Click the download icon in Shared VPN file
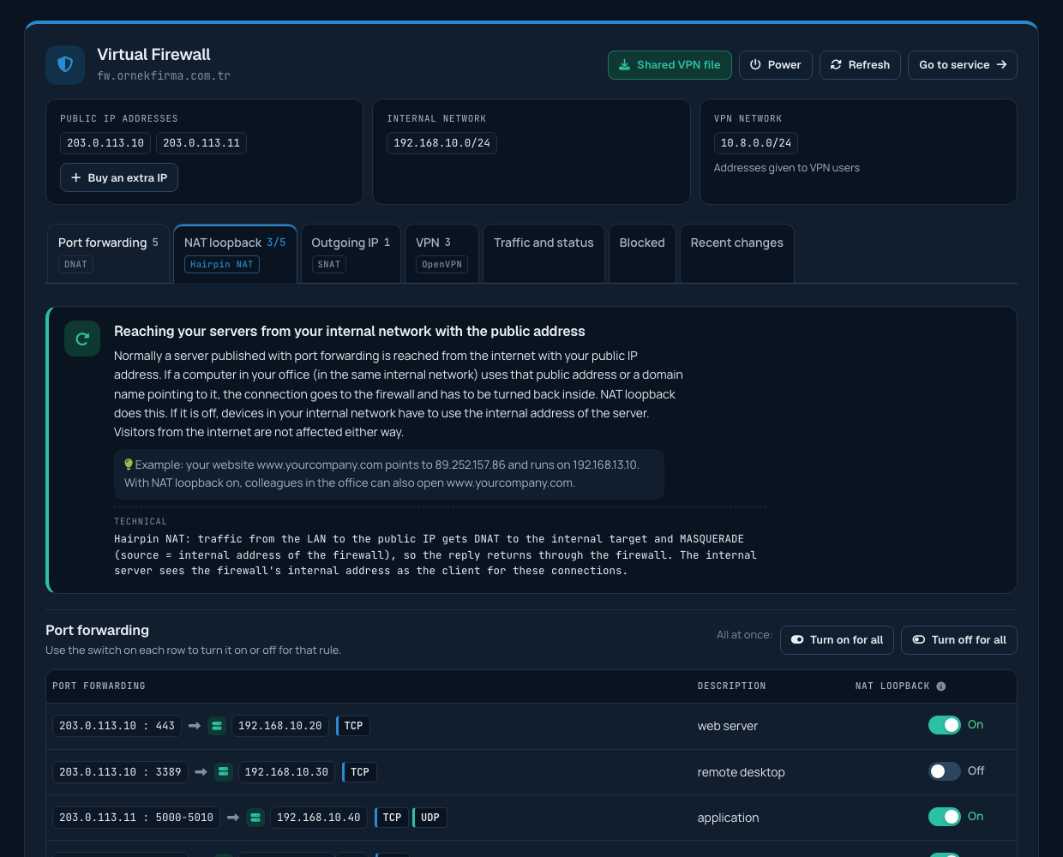 pyautogui.click(x=625, y=65)
